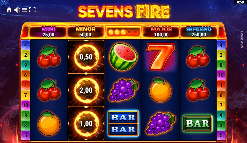Select the fire ring showing 0,50
This screenshot has height=143, width=247.
(x=86, y=57)
